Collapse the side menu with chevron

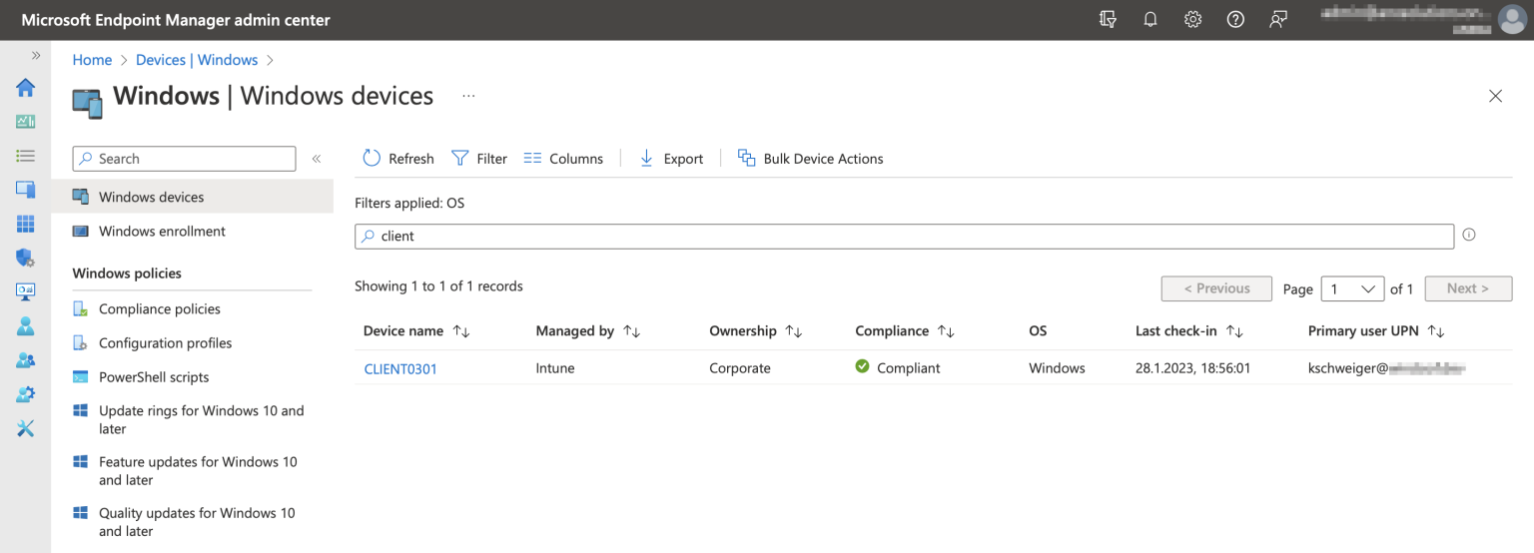(316, 159)
